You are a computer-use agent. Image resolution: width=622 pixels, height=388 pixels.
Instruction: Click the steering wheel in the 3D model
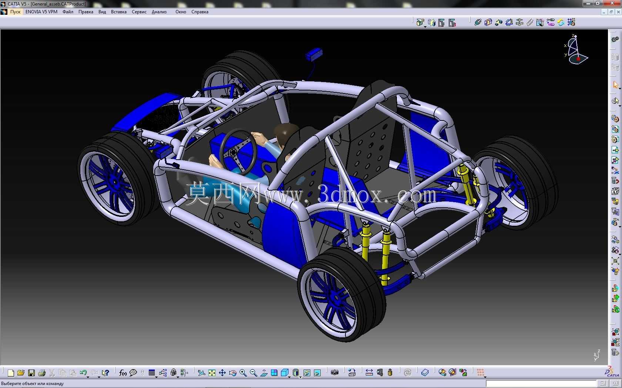238,151
